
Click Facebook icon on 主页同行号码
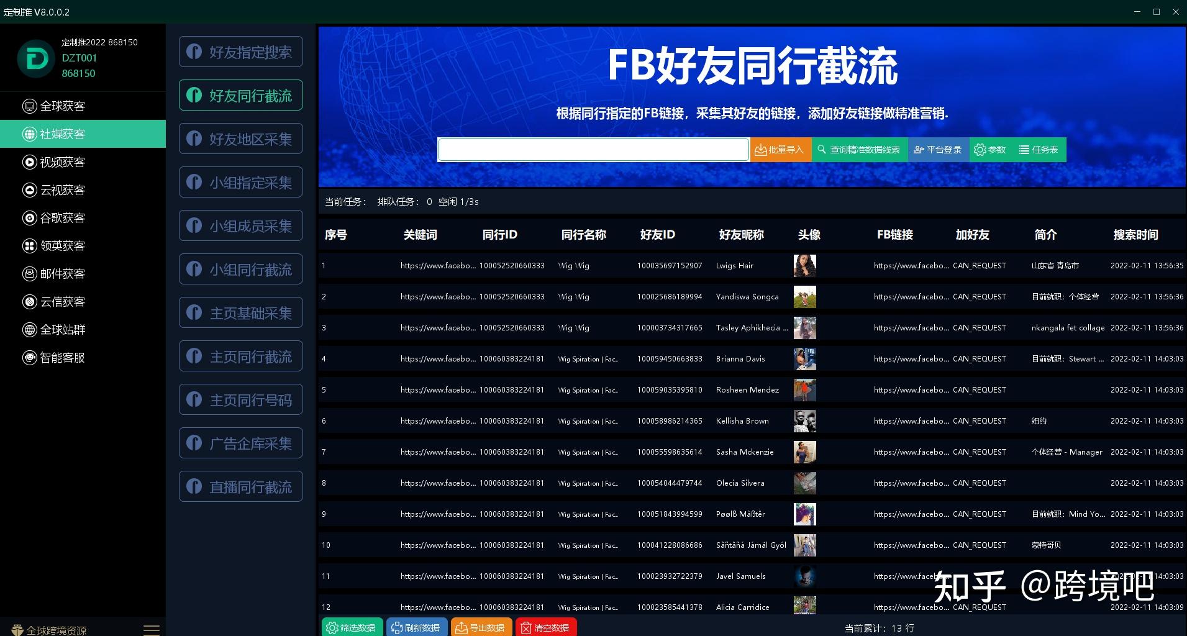click(194, 399)
